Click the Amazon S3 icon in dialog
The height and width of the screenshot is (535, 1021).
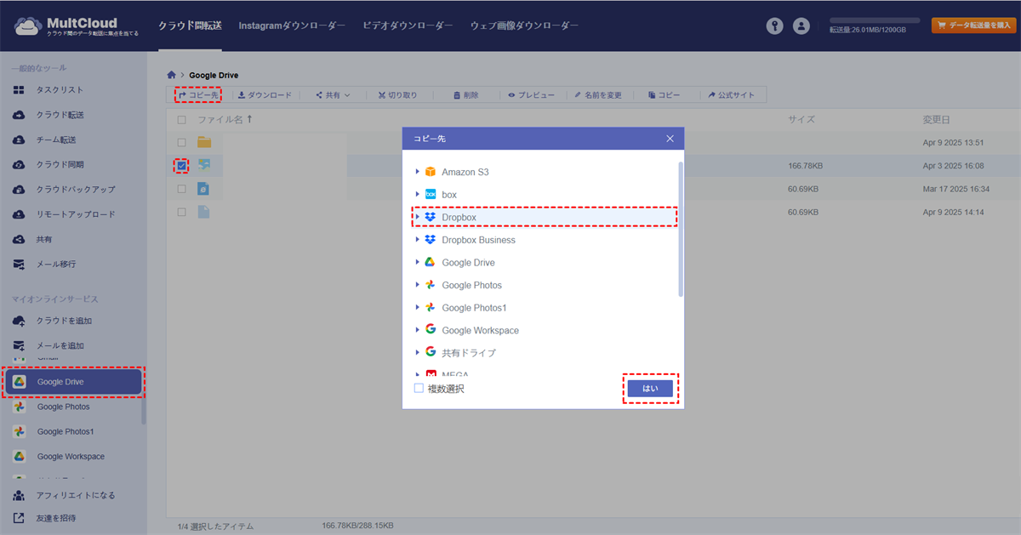[x=431, y=172]
